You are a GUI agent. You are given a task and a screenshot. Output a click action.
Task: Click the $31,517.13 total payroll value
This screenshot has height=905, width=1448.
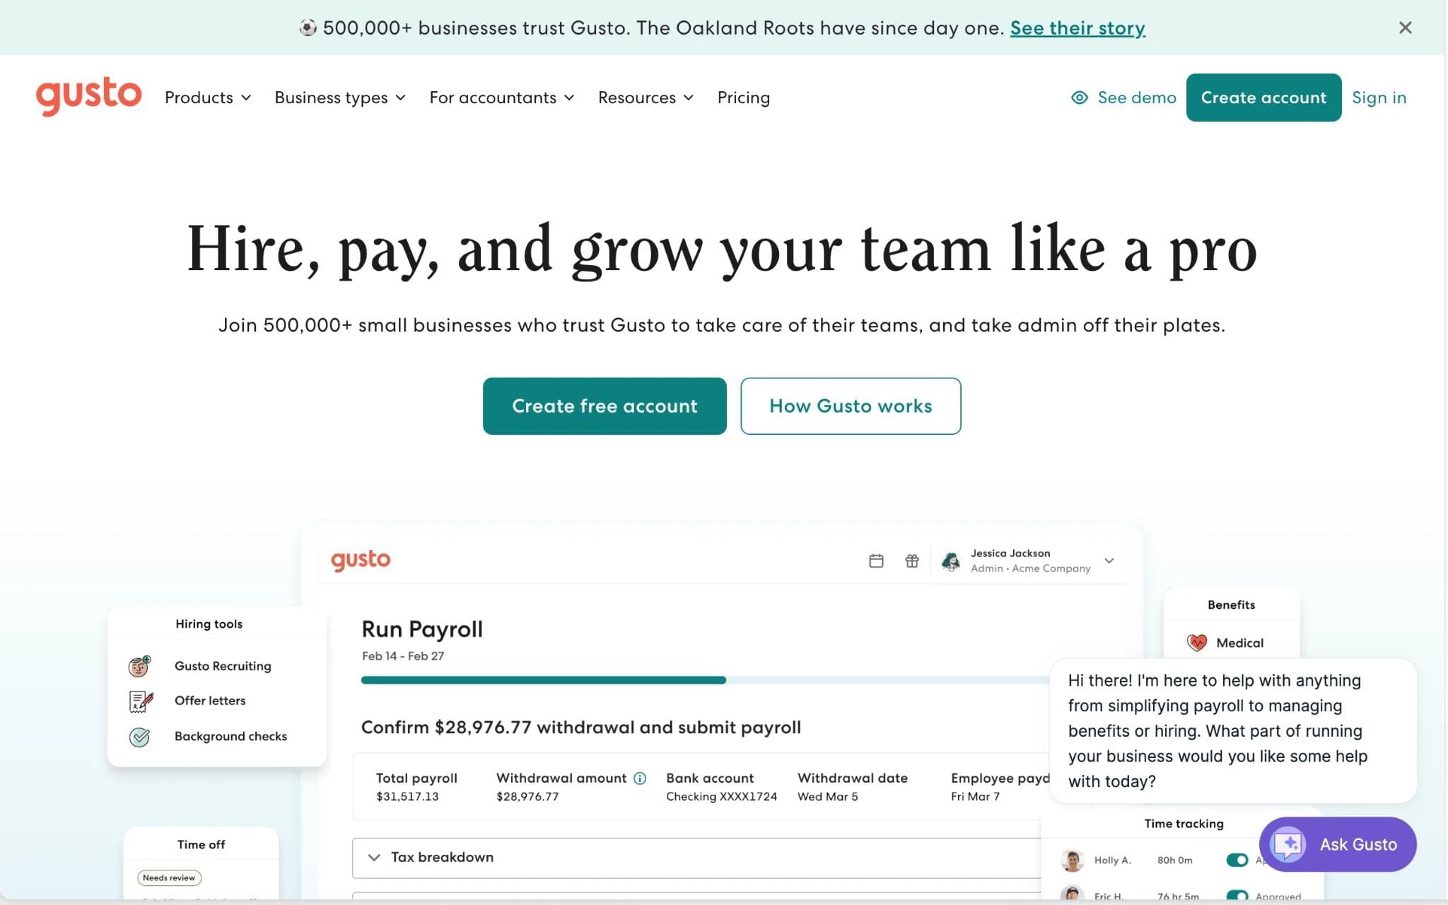407,797
